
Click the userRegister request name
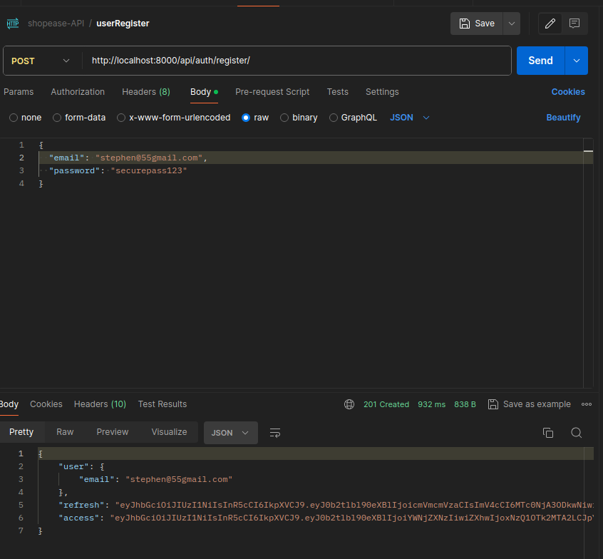coord(123,24)
